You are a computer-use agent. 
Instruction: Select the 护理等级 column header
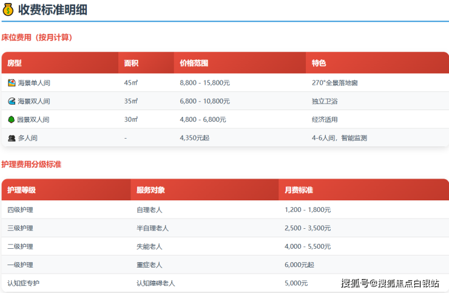tap(21, 190)
